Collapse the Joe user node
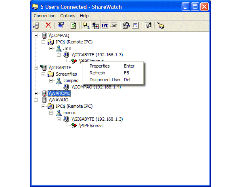The width and height of the screenshot is (245, 187). (51, 48)
